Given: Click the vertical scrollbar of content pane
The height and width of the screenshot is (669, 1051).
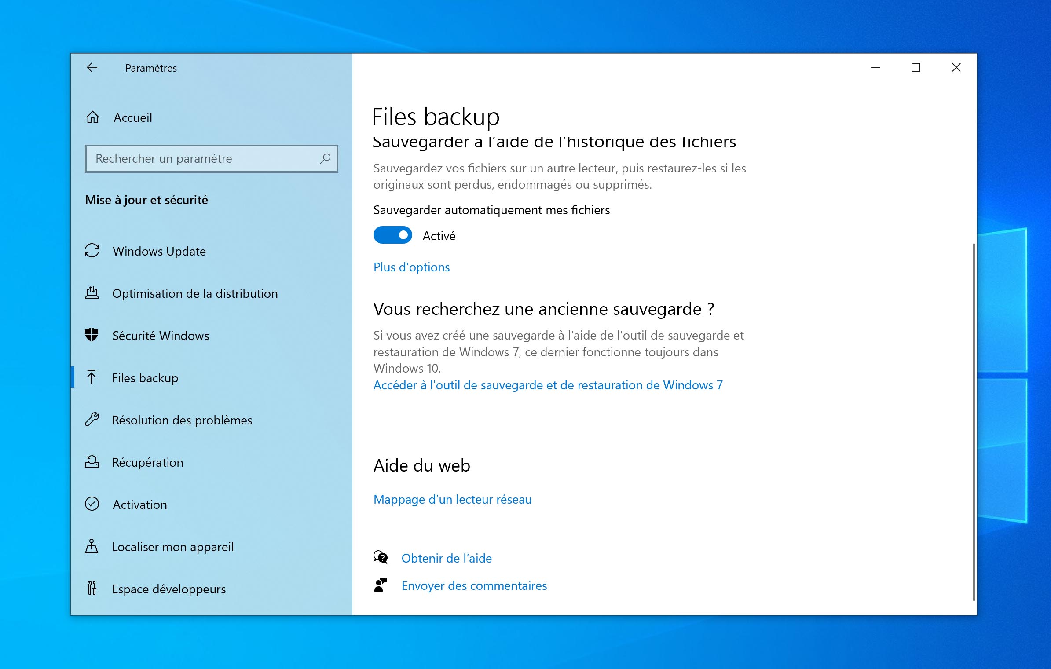Looking at the screenshot, I should pos(974,421).
